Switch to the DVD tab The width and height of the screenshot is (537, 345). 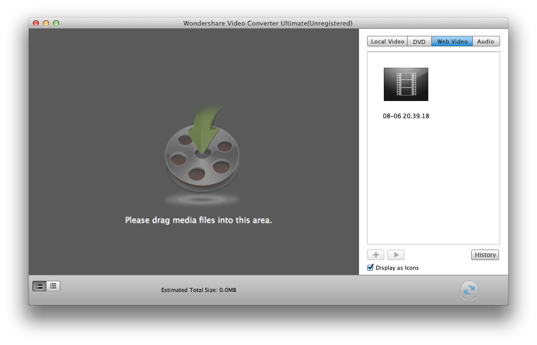coord(419,41)
